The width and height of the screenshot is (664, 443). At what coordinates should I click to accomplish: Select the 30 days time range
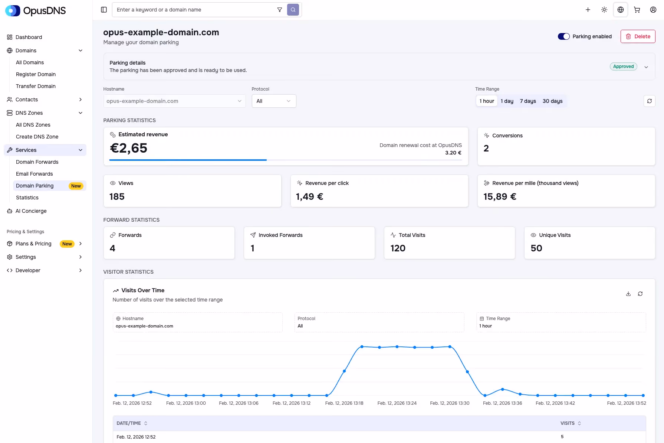(x=552, y=101)
